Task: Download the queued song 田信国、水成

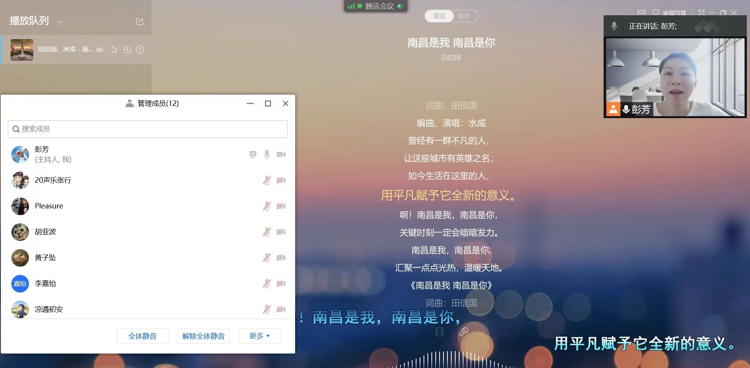Action: point(127,50)
